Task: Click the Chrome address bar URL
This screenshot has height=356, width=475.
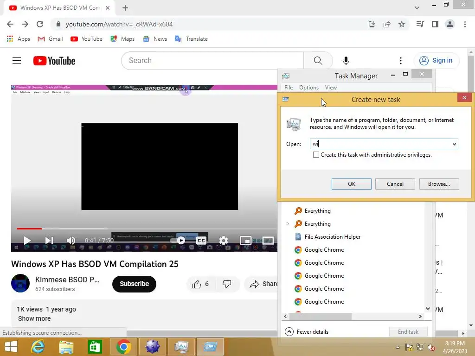Action: point(119,24)
